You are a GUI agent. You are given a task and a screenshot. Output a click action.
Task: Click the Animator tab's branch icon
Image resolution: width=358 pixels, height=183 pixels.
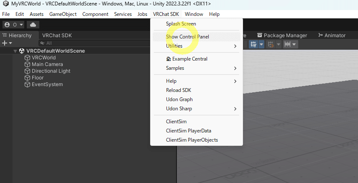click(320, 36)
